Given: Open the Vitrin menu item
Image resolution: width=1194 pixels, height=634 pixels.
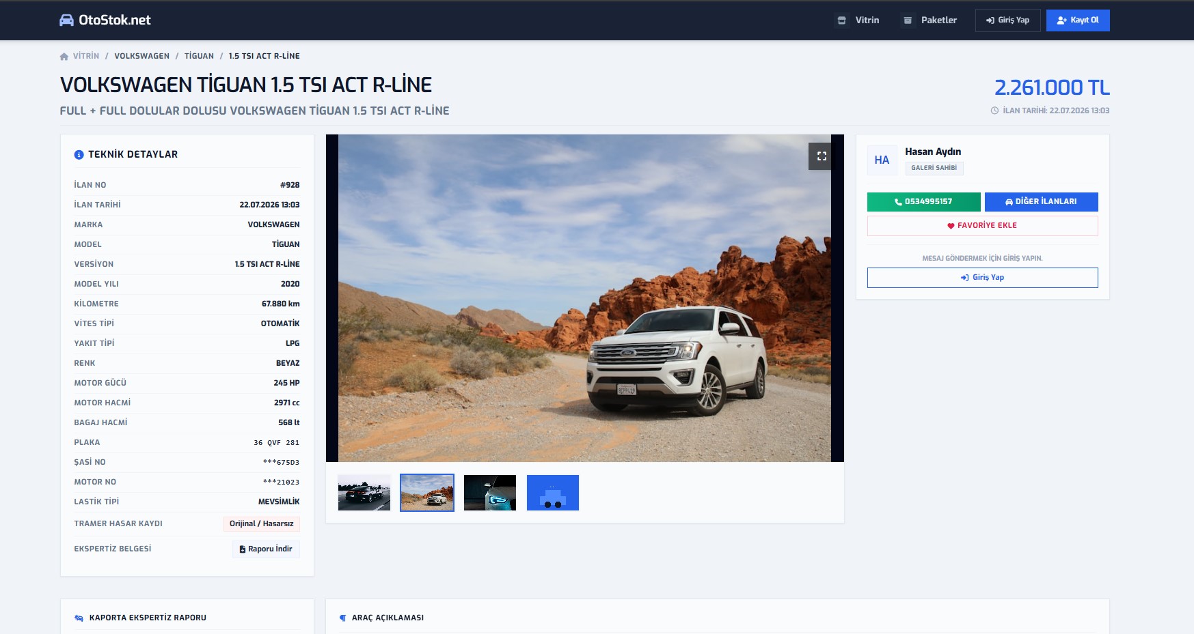Looking at the screenshot, I should [x=858, y=20].
